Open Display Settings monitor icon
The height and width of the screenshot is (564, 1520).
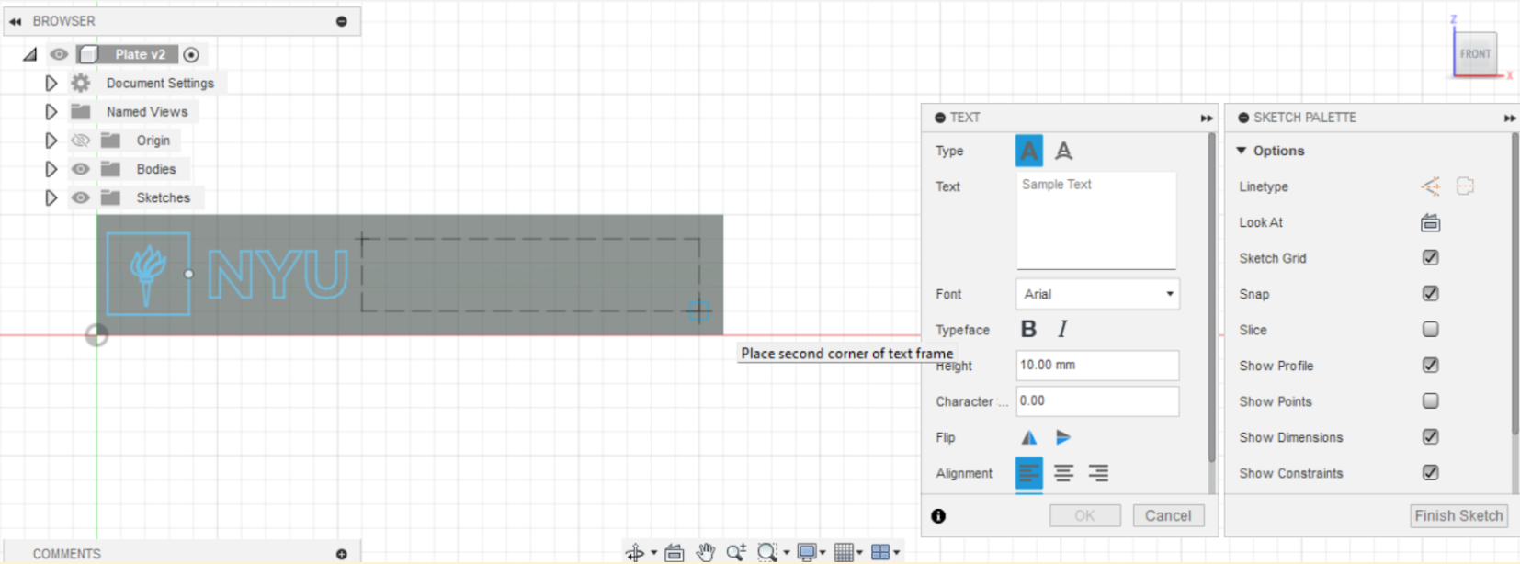point(806,552)
